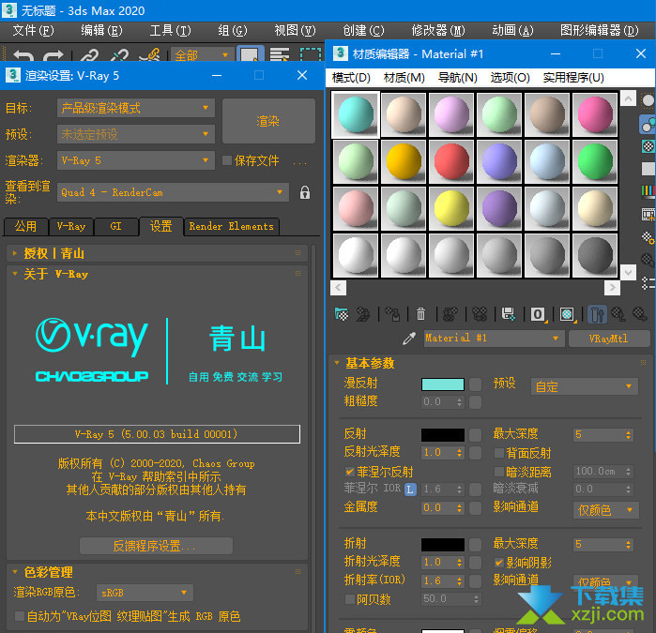The image size is (656, 633).
Task: Open the 材质(M) menu in Material Editor
Action: (x=404, y=78)
